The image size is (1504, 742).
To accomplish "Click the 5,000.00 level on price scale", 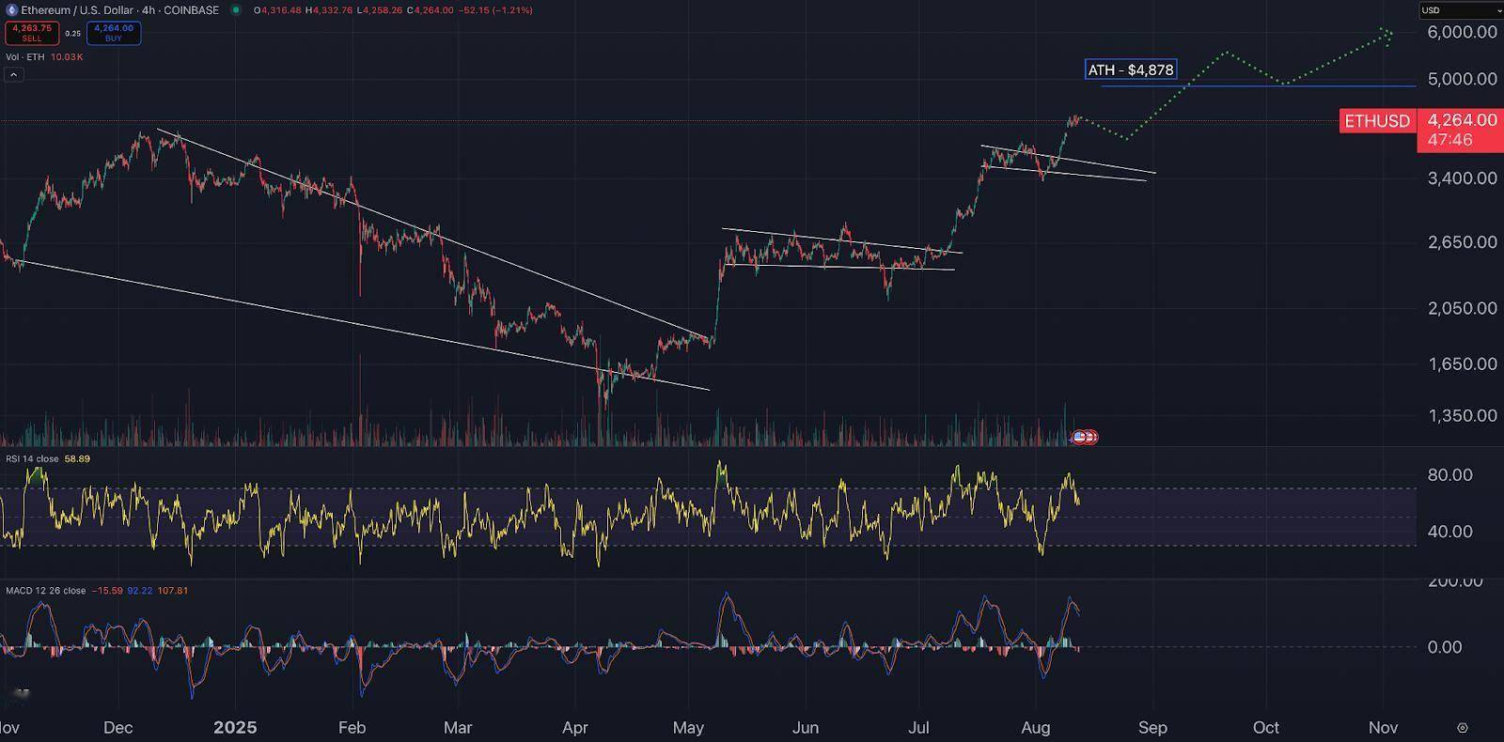I will tap(1462, 79).
